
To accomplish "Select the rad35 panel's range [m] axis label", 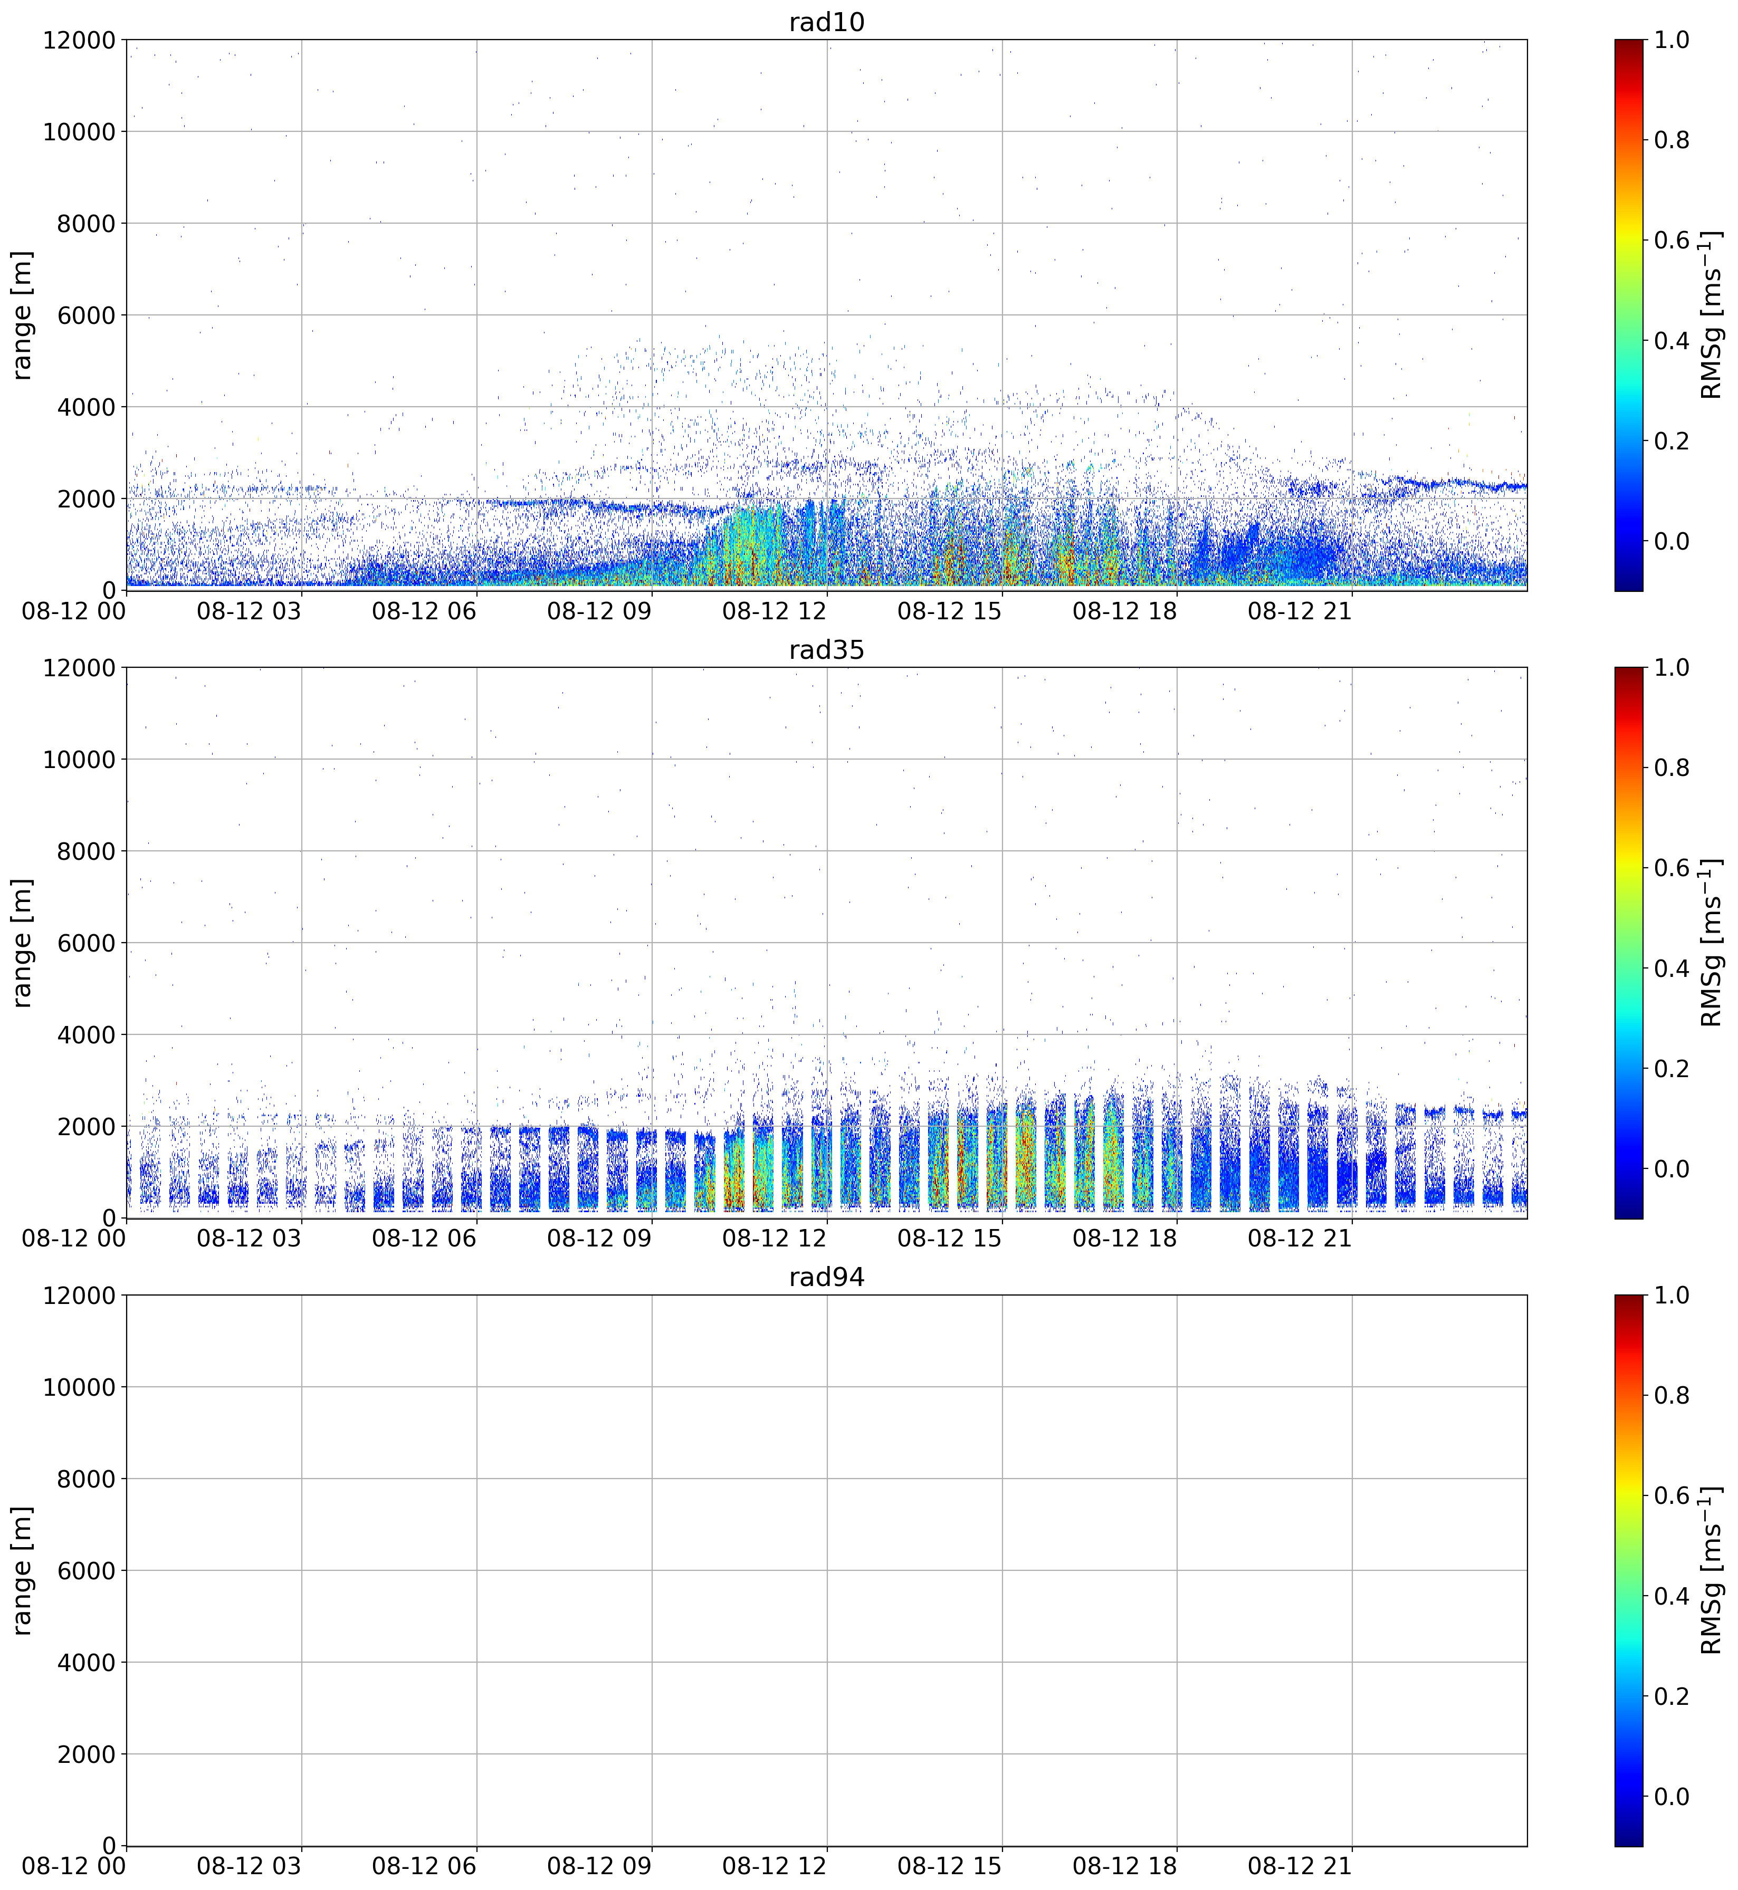I will pos(23,943).
